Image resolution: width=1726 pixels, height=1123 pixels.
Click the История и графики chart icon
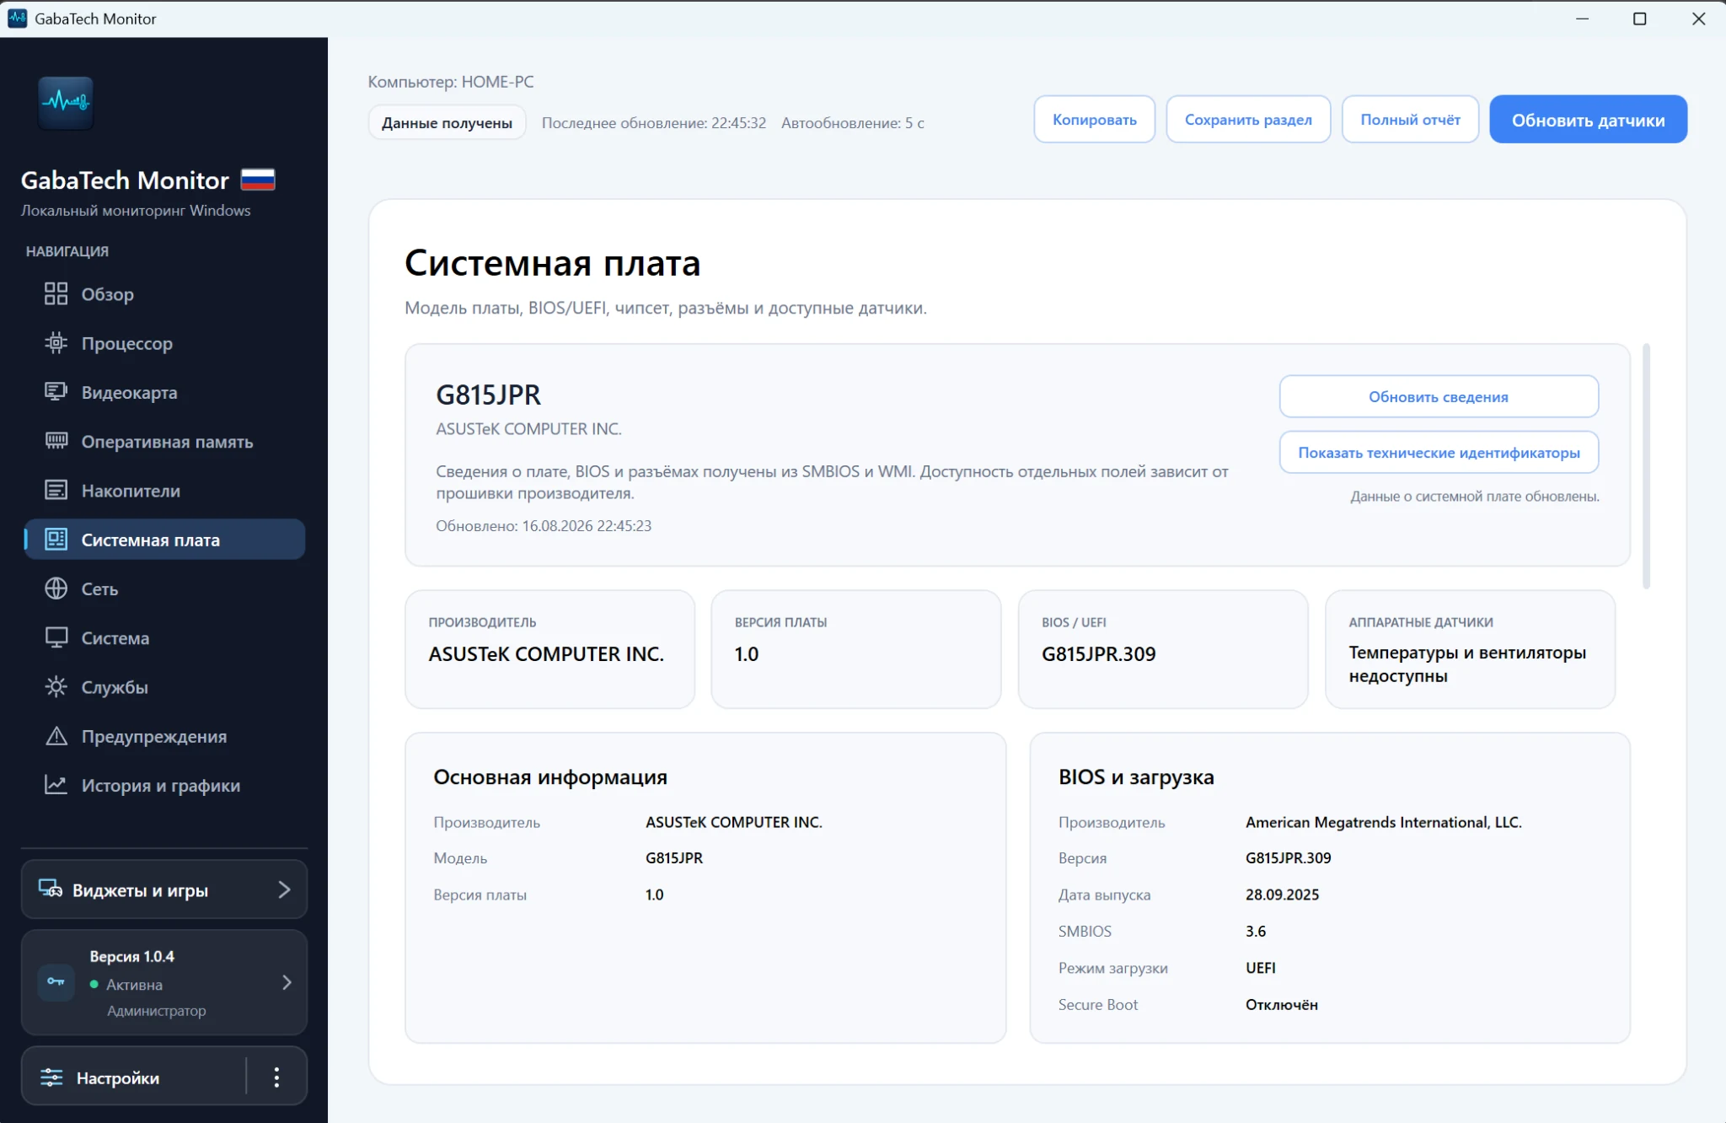[56, 785]
